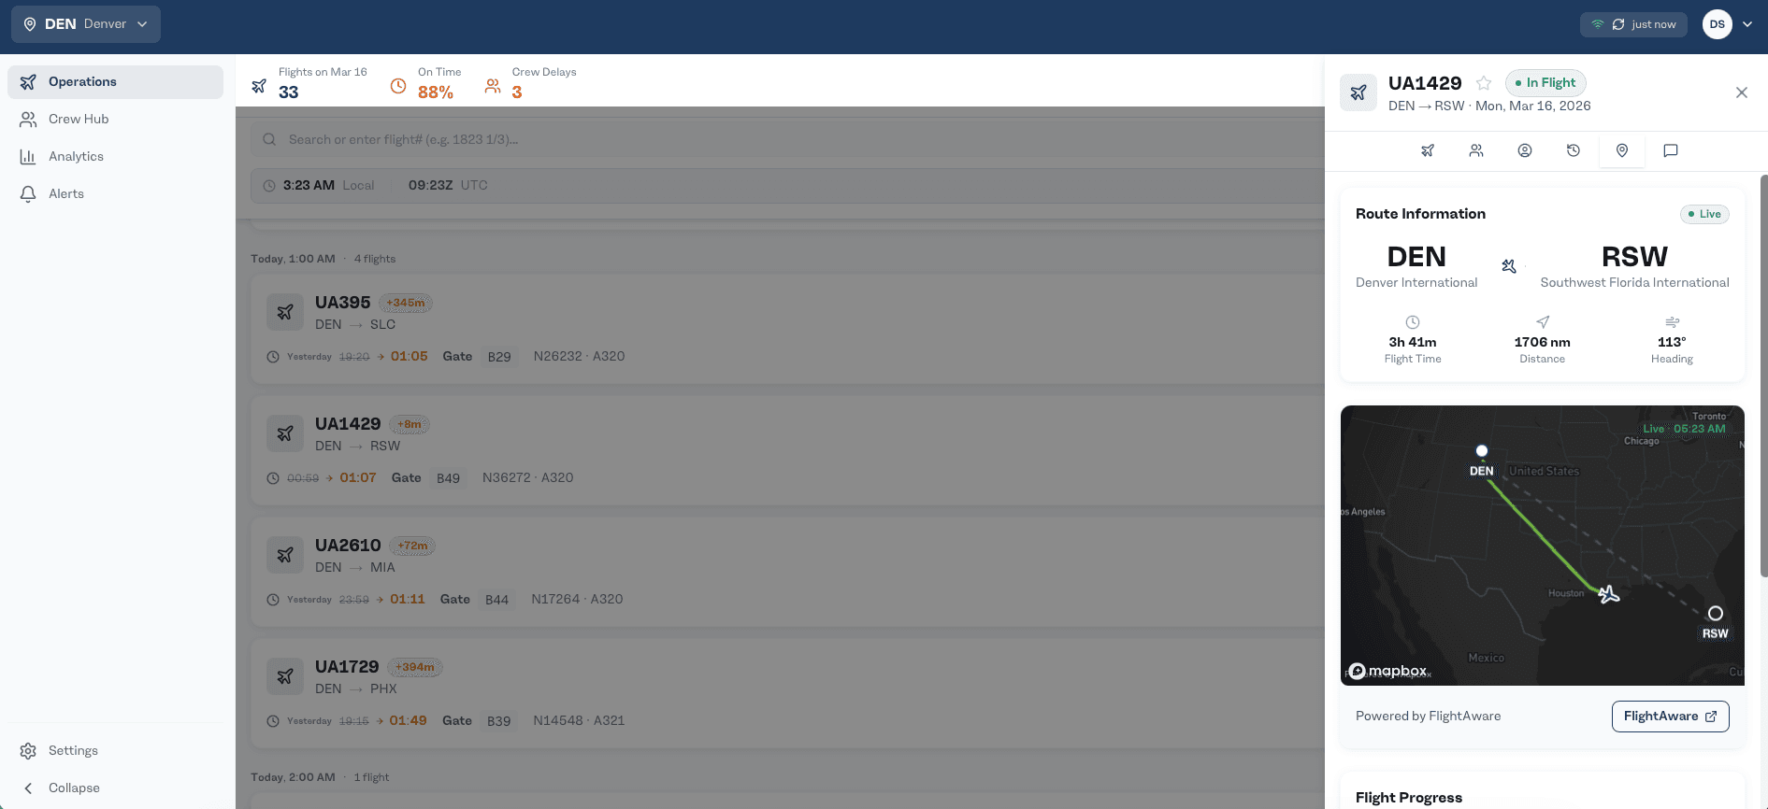Click the aircraft position icon on the map
Viewport: 1768px width, 809px height.
(x=1608, y=594)
